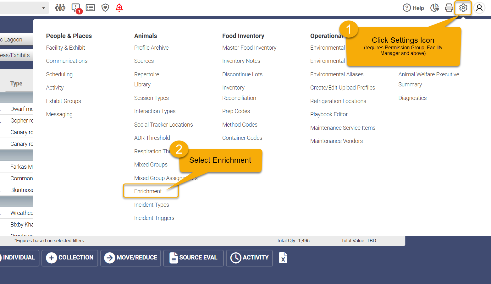
Task: Click the COLLECTION button
Action: [70, 258]
